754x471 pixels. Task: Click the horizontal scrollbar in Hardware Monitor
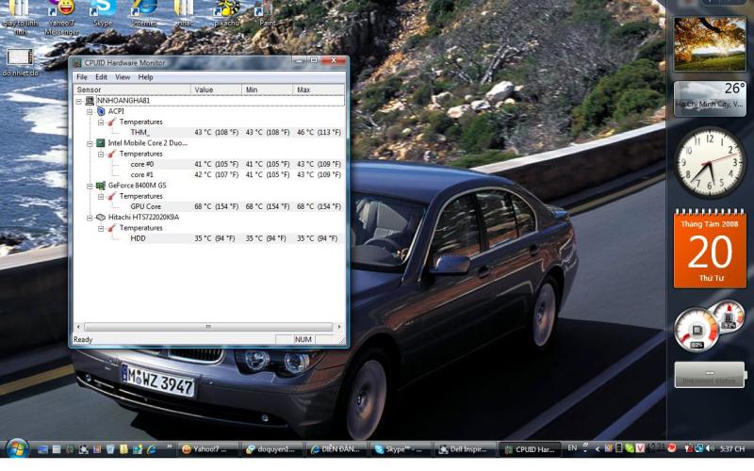pos(207,327)
